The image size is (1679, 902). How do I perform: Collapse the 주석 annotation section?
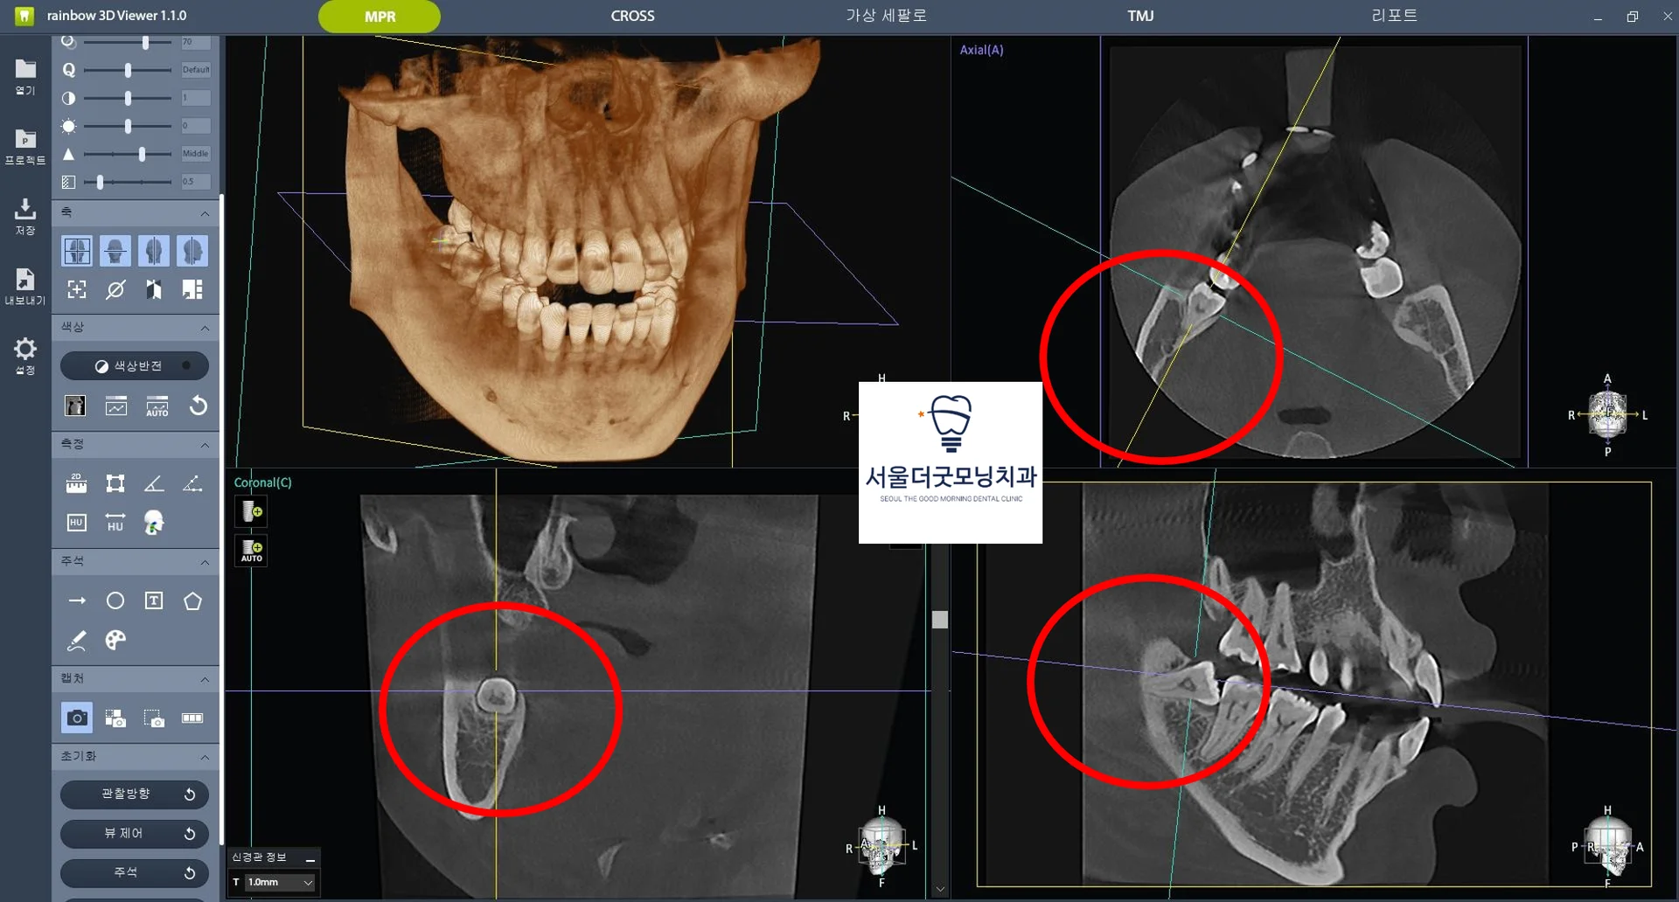coord(205,562)
